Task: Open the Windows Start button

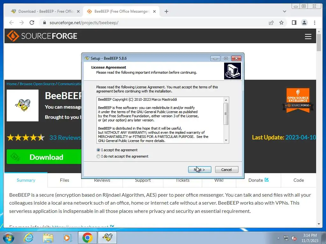Action: pyautogui.click(x=8, y=238)
